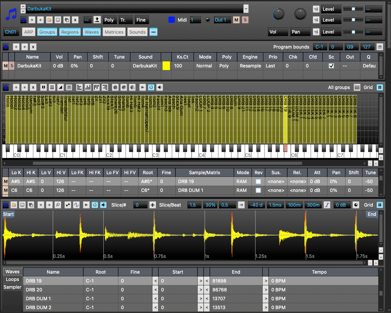Click the piano keyboard icon next to Program bounds
Image resolution: width=391 pixels, height=313 pixels.
tap(379, 47)
